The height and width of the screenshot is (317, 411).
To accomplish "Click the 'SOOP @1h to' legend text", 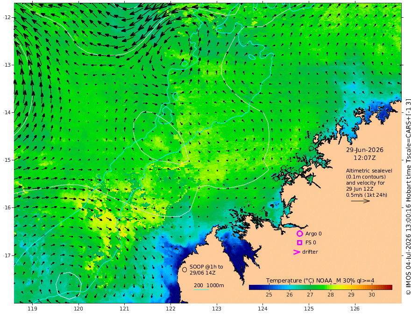I will coord(206,267).
